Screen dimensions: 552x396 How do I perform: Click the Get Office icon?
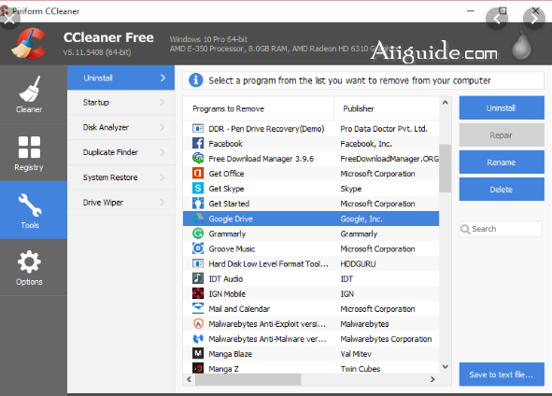click(x=198, y=173)
